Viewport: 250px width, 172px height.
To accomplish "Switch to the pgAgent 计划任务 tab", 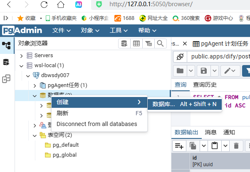I will click(220, 44).
